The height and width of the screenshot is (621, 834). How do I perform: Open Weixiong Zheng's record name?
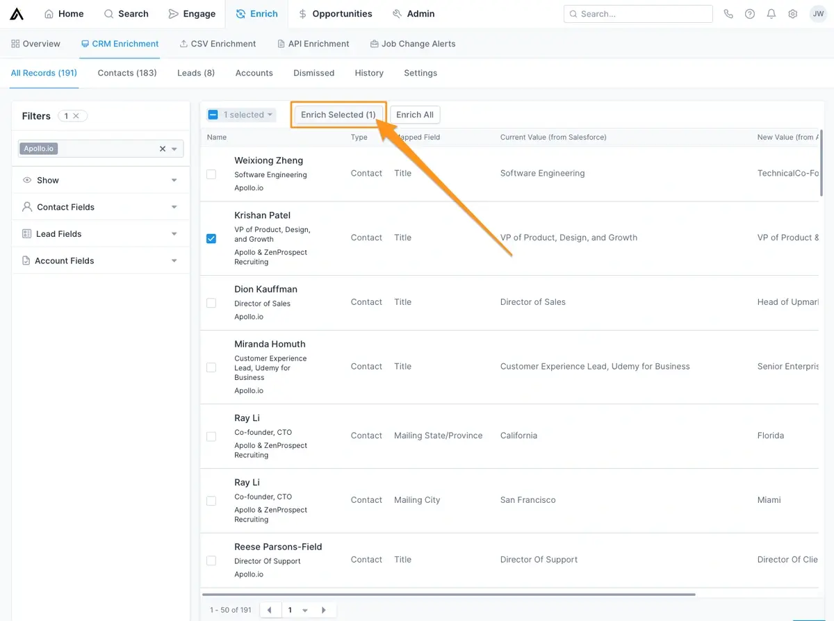pos(268,160)
